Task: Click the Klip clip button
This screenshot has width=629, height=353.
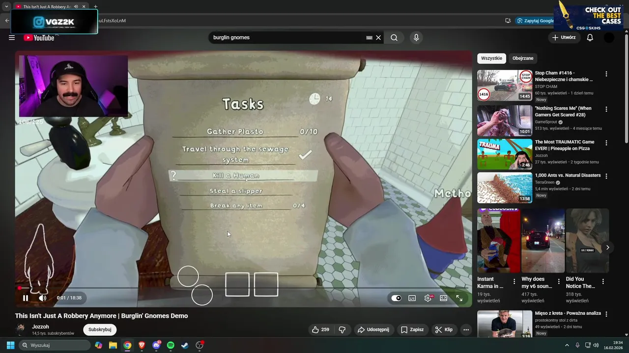Action: [x=444, y=329]
